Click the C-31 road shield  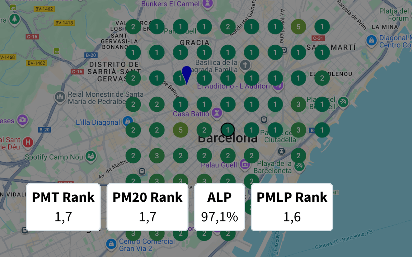318,38
